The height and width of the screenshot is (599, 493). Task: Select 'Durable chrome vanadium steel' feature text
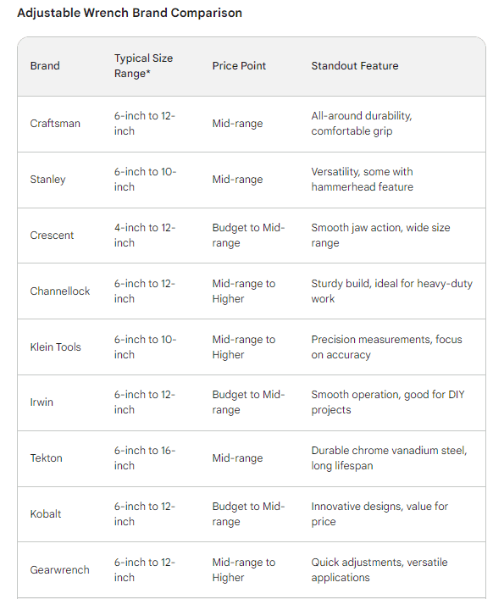tap(388, 451)
